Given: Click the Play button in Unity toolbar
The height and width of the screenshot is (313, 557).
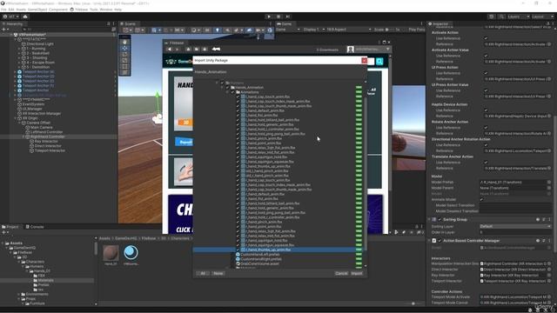Looking at the screenshot, I should point(269,17).
